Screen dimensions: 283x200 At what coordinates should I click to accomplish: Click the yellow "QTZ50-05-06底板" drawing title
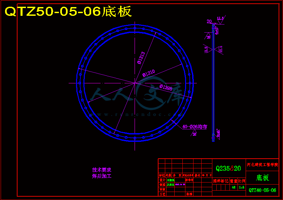(68, 12)
